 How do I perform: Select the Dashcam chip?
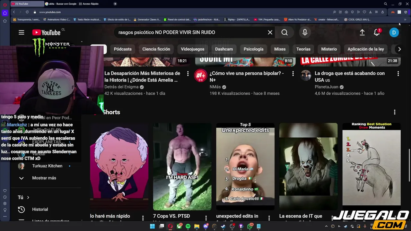[224, 49]
